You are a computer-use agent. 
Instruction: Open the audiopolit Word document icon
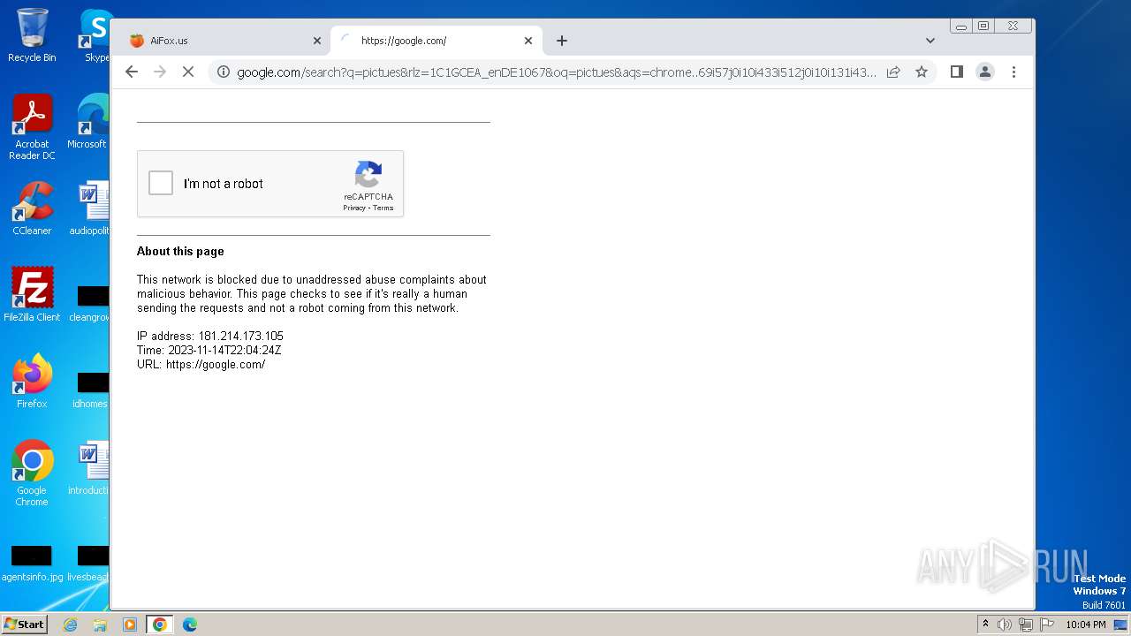[x=91, y=208]
